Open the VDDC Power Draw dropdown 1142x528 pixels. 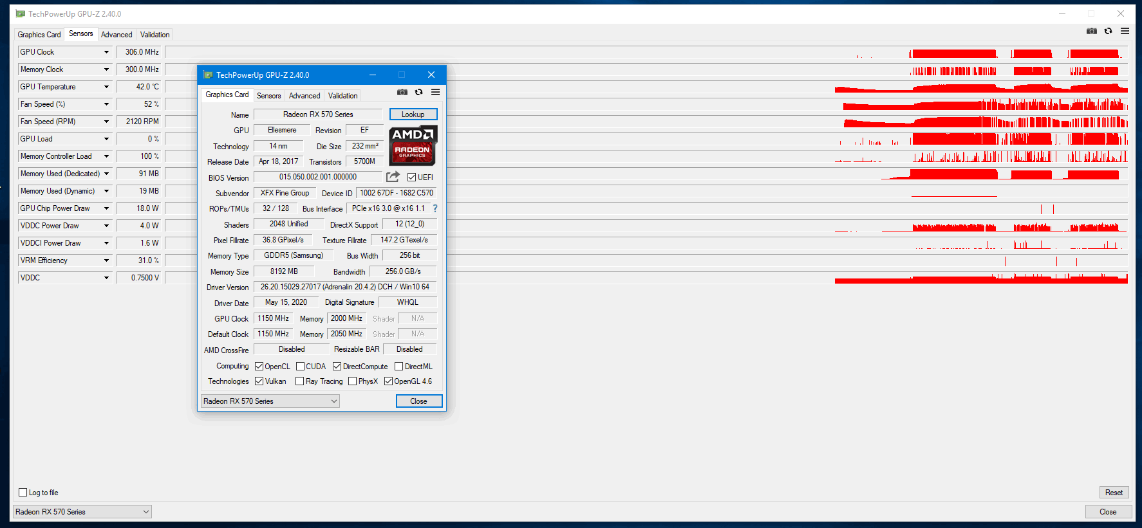106,226
